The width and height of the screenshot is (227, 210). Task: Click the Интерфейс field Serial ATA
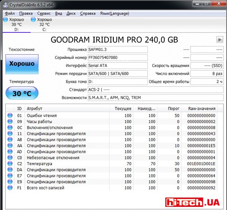[x=118, y=65]
